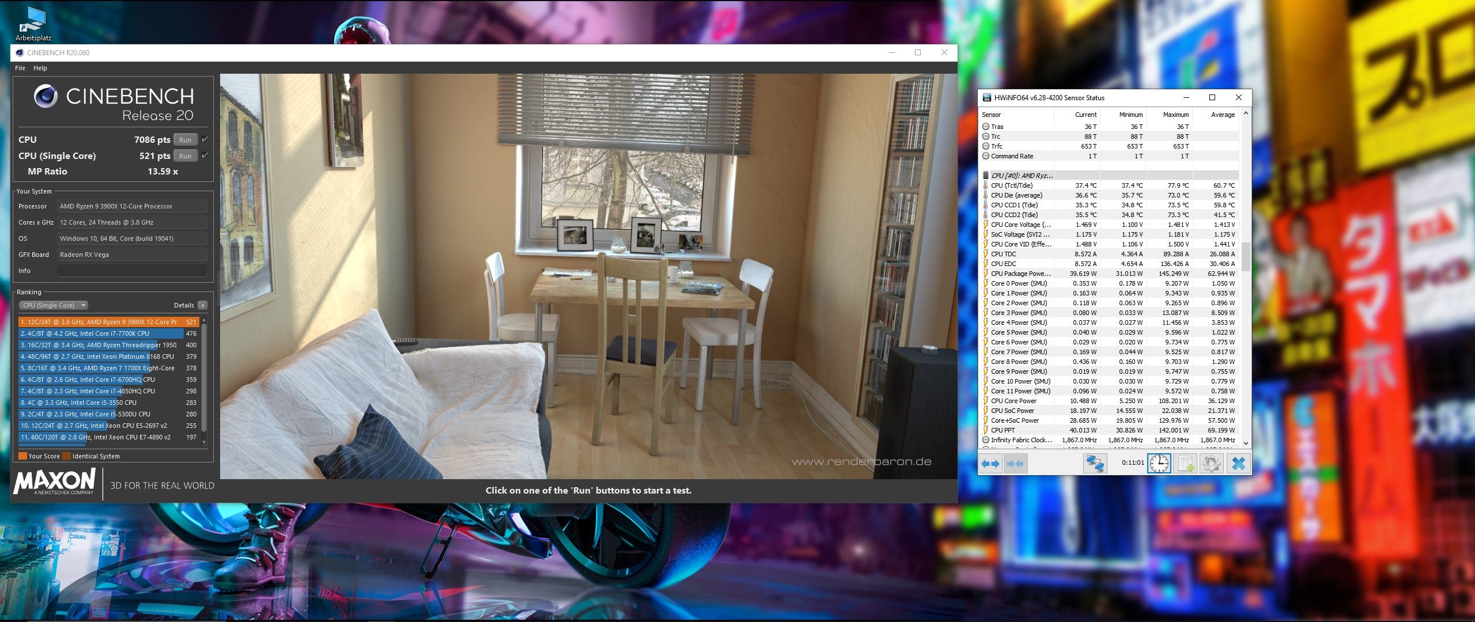Open Arbeitsplatz desktop icon
Viewport: 1475px width, 622px height.
(33, 23)
